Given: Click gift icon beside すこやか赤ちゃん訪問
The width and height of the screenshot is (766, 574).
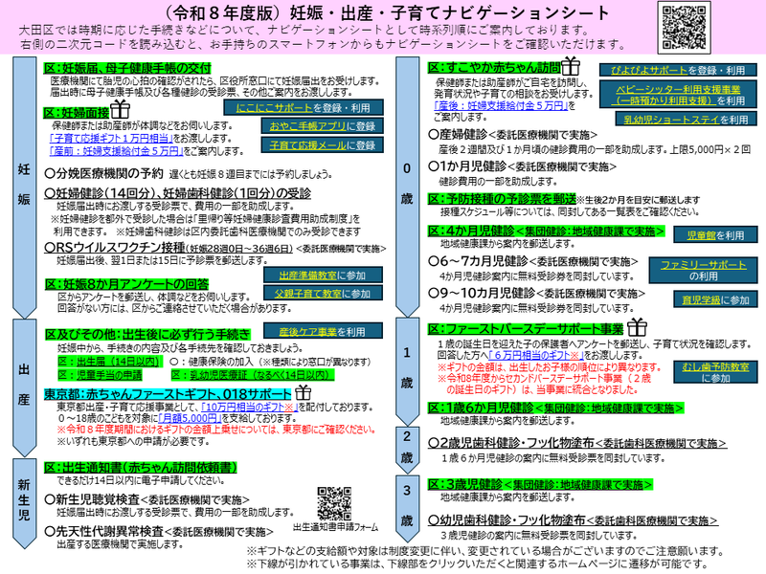Looking at the screenshot, I should [572, 65].
